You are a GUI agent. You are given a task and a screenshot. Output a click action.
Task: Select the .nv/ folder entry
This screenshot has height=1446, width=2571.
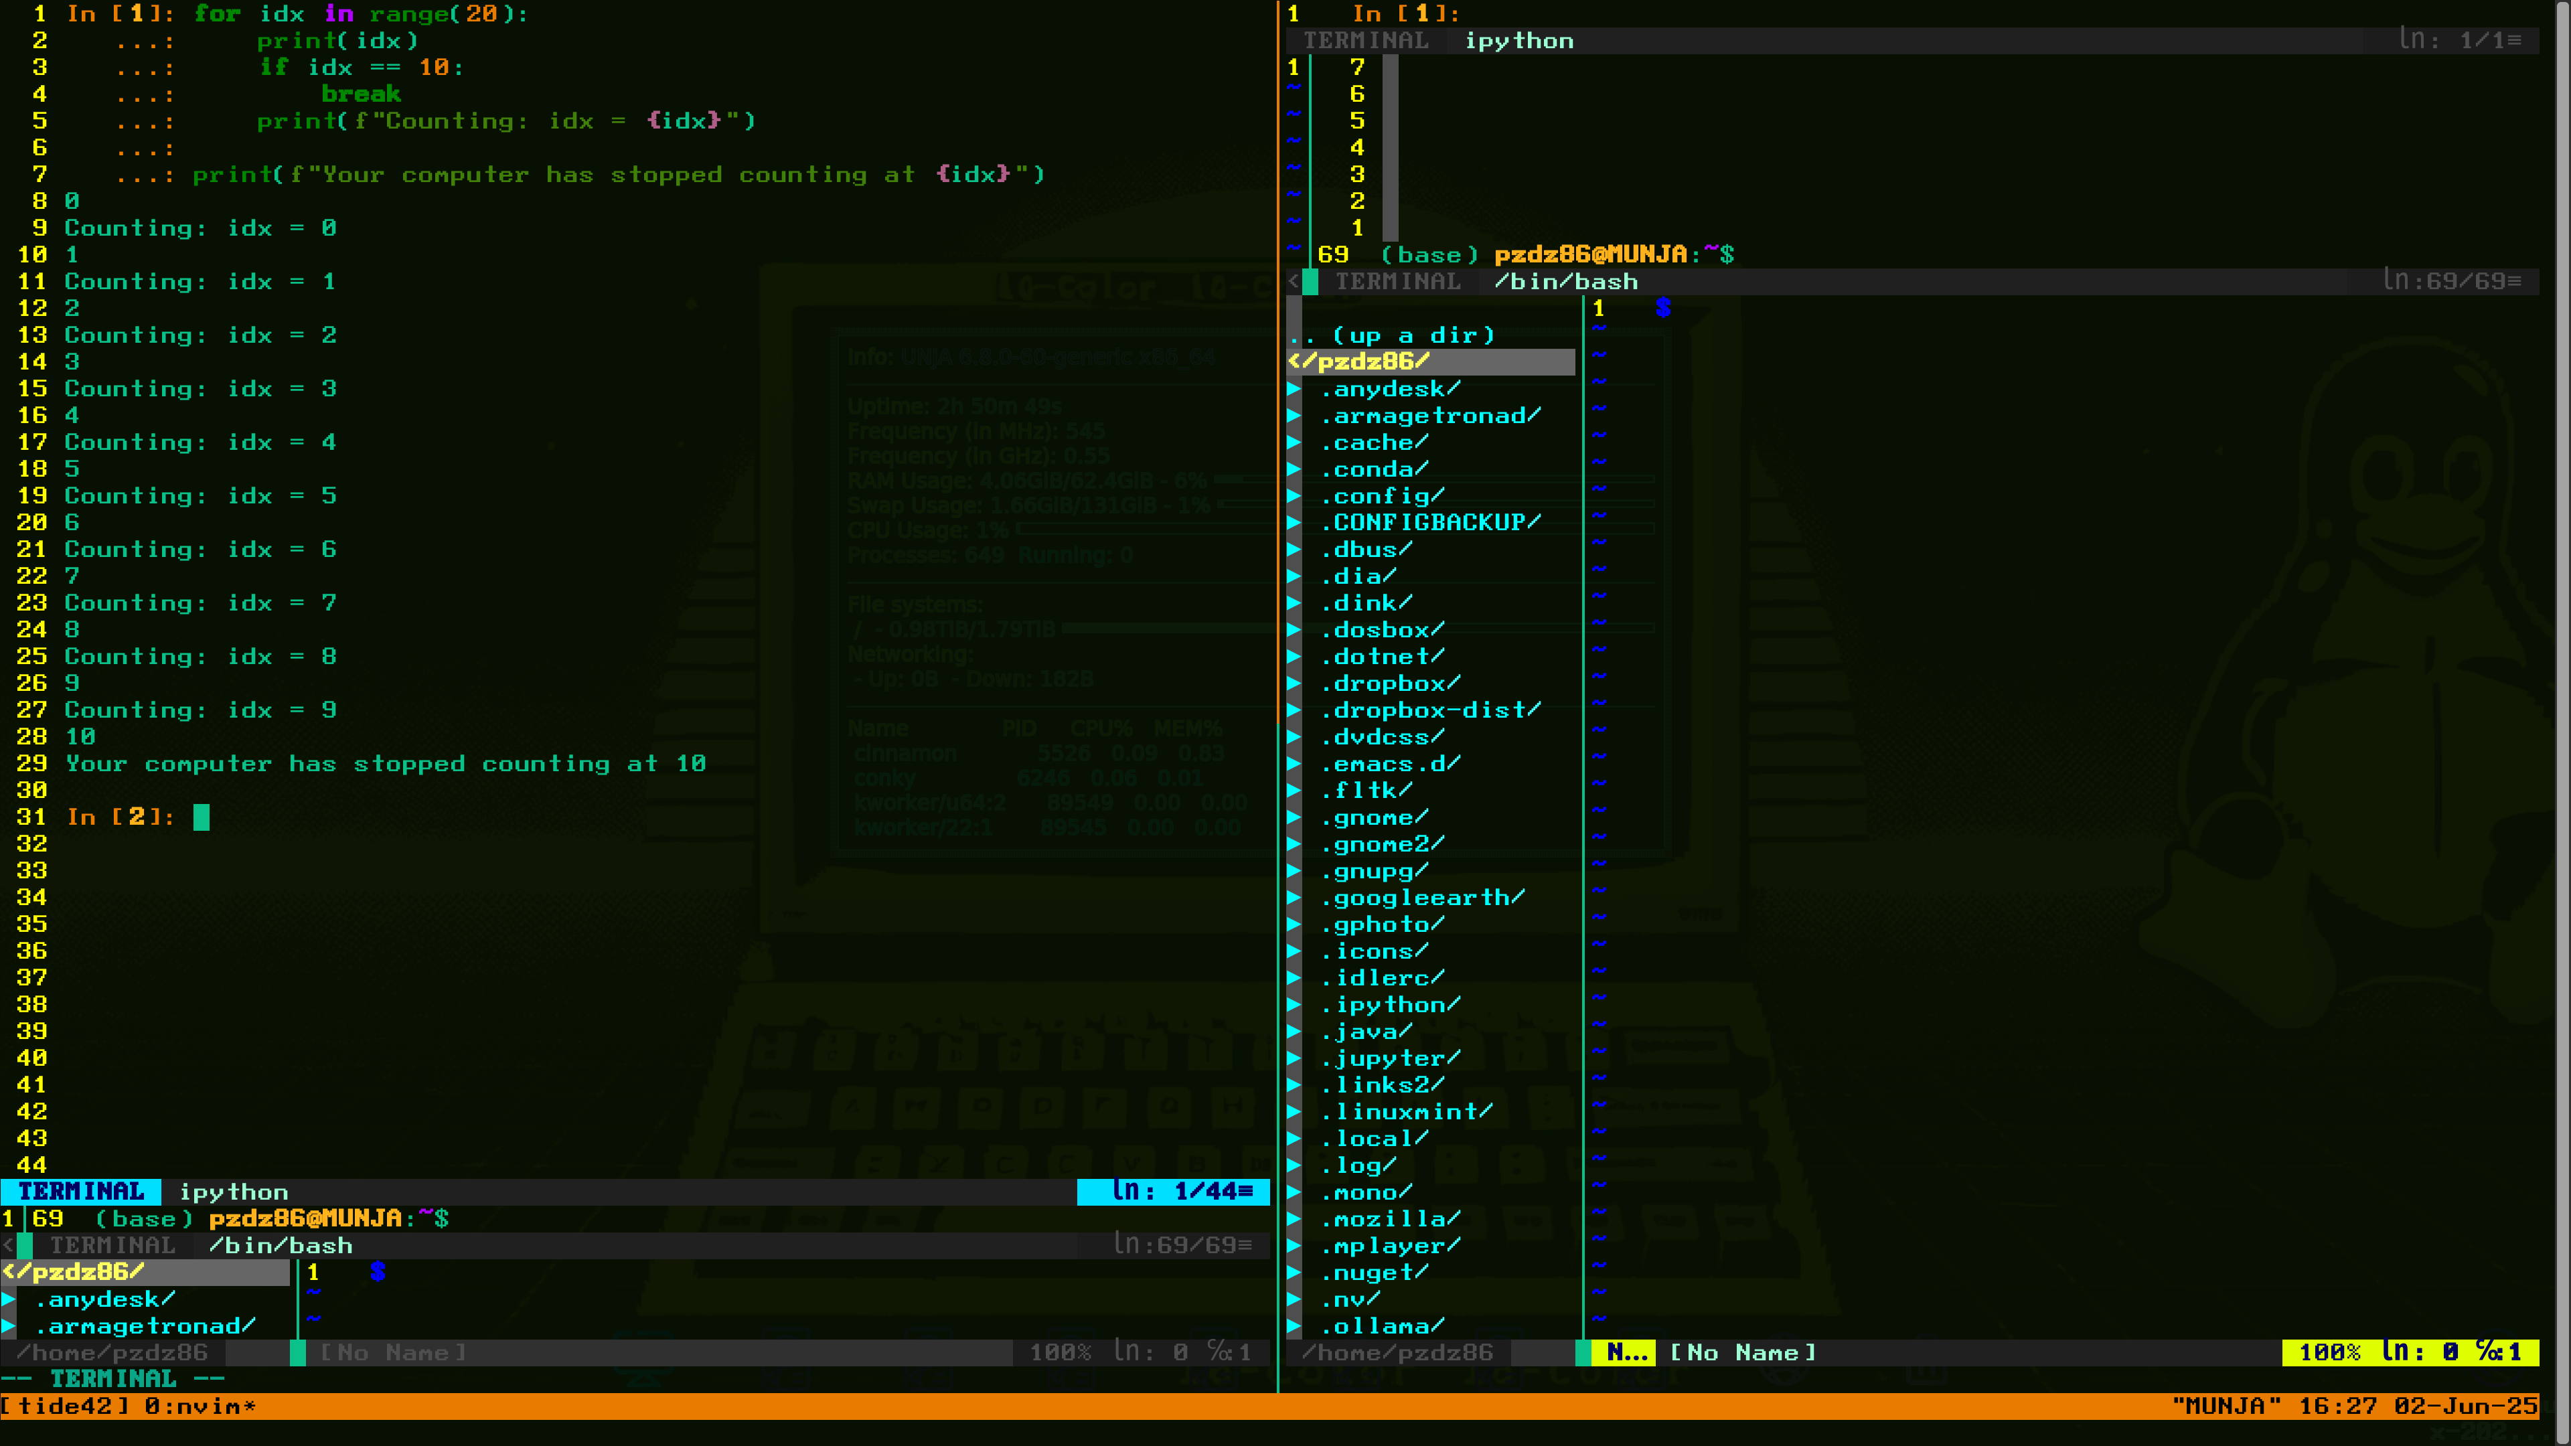1350,1299
